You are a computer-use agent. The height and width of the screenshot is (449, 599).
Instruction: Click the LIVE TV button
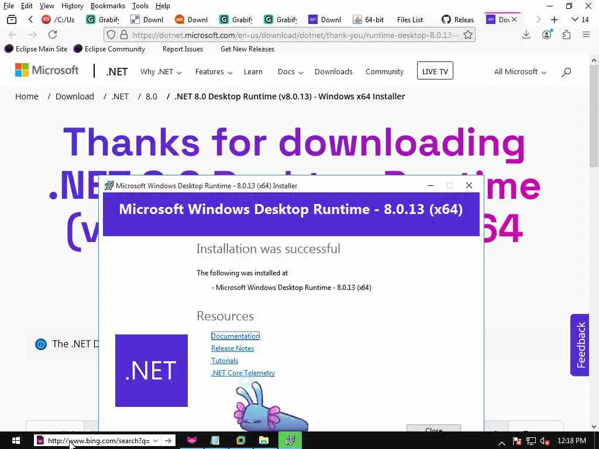[435, 71]
